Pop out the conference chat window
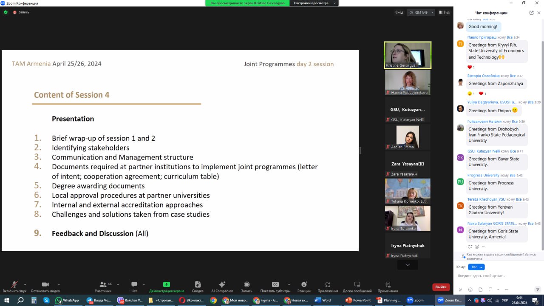The image size is (544, 306). (x=531, y=13)
